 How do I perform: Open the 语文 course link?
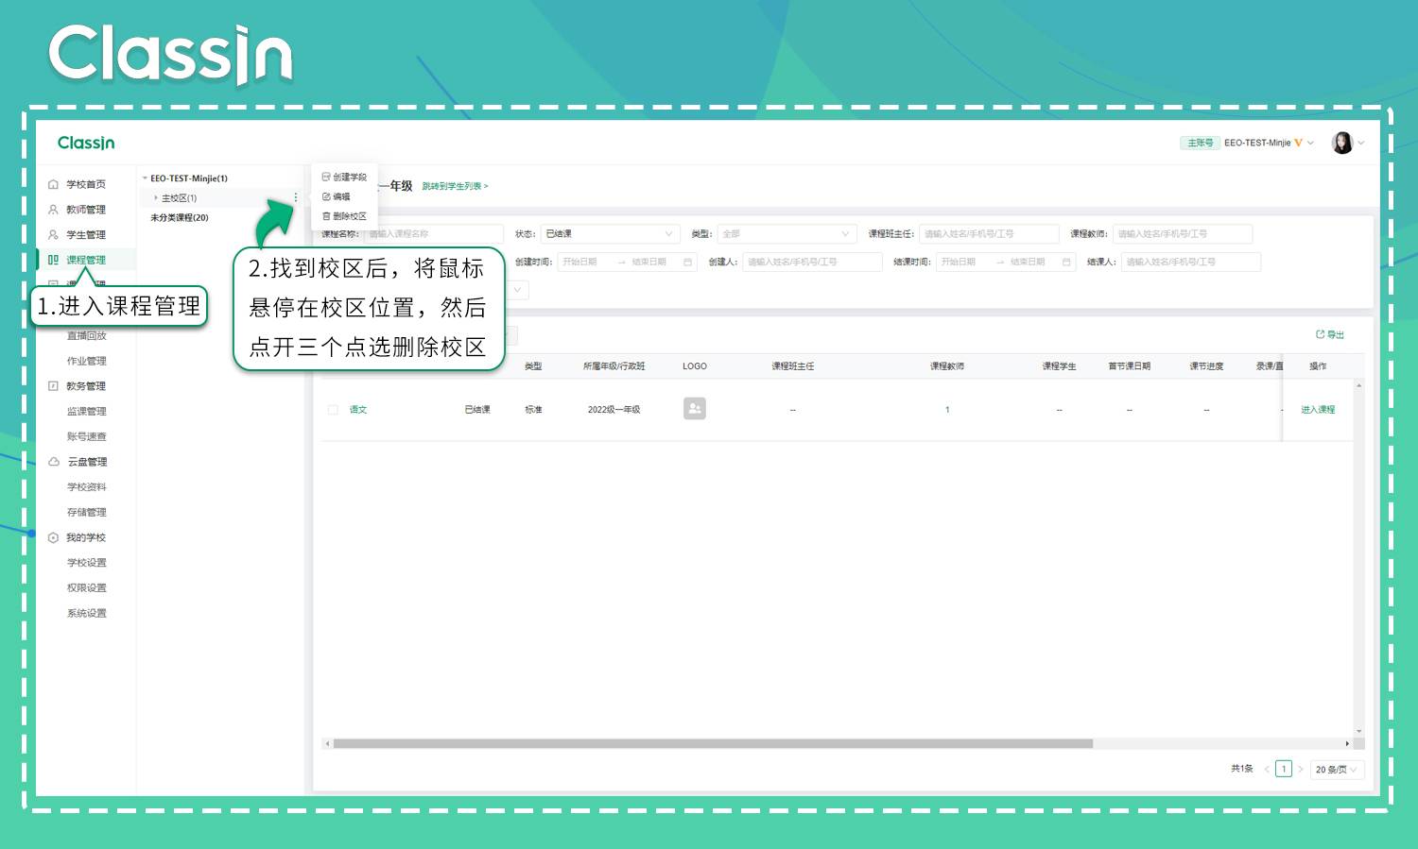point(358,410)
